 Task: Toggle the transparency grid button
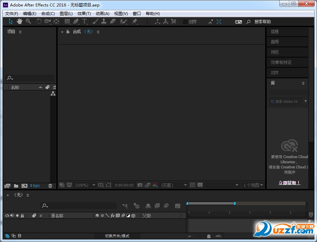(x=200, y=185)
